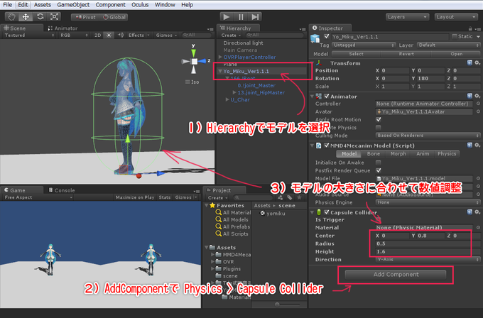Open the Textured draw mode dropdown
The width and height of the screenshot is (483, 318).
tap(29, 35)
